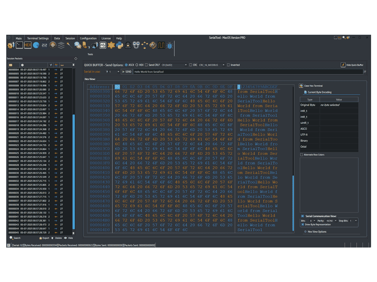
Task: Click the Export button
Action: [44, 238]
